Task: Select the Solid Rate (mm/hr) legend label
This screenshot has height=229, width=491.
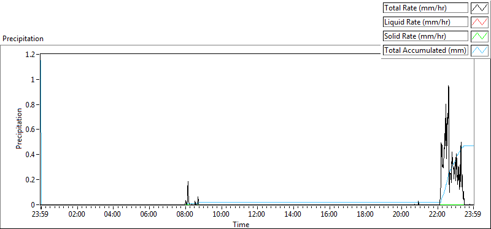Action: point(425,36)
